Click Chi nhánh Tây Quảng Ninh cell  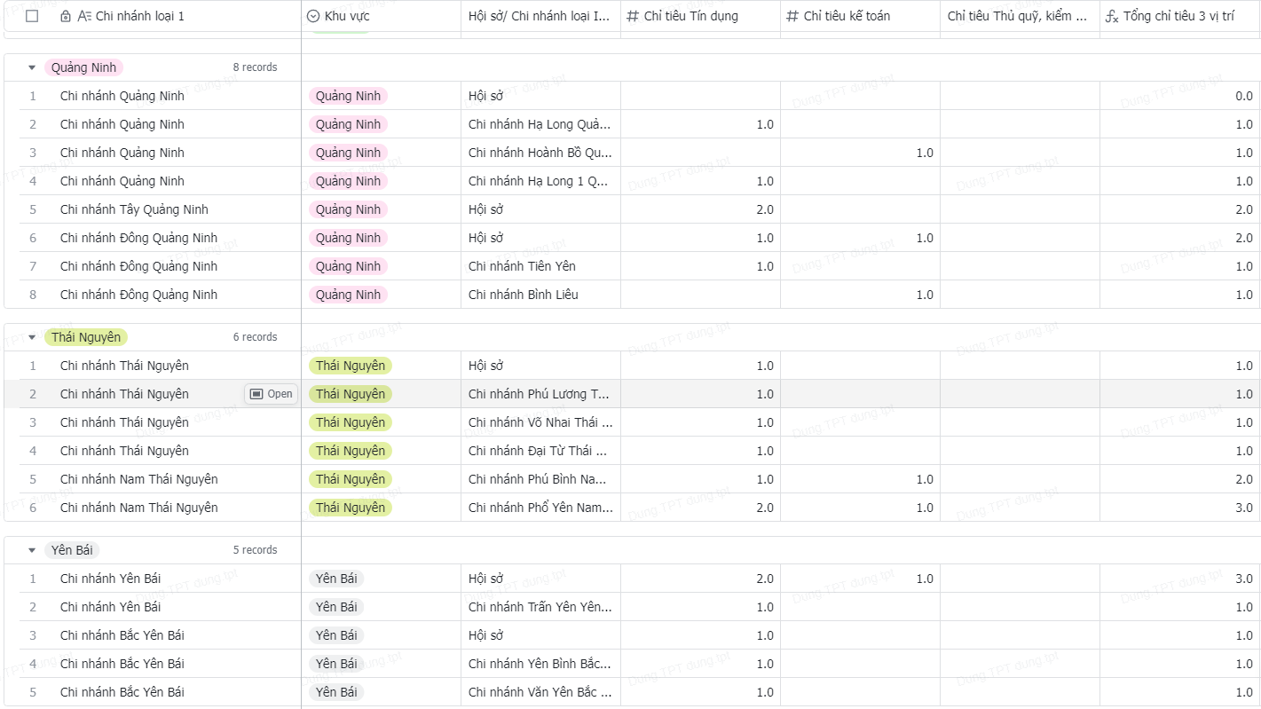[x=134, y=209]
